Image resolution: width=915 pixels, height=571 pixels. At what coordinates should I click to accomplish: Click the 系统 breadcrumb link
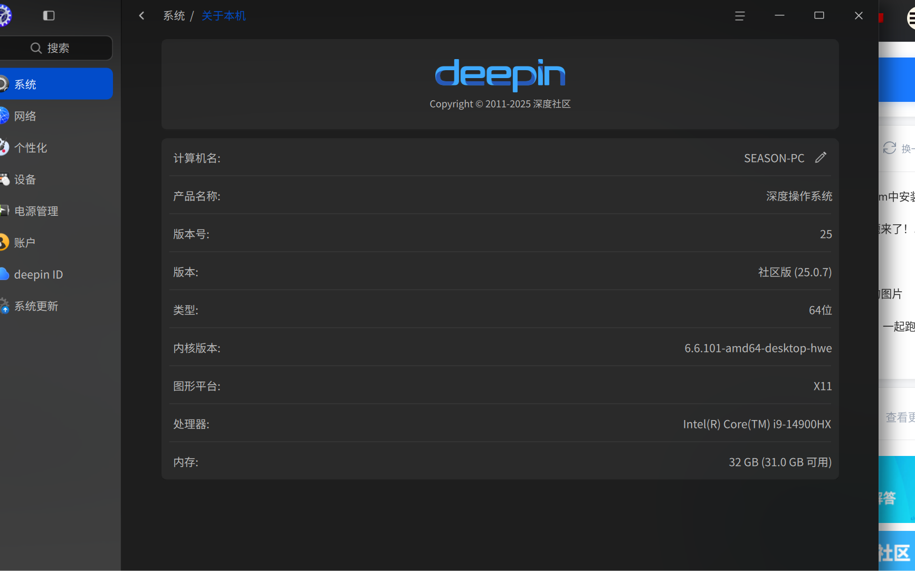point(174,16)
